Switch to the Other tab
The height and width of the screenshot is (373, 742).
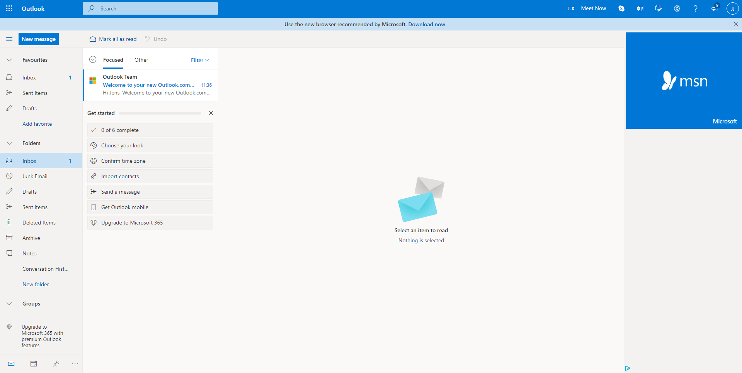point(141,60)
